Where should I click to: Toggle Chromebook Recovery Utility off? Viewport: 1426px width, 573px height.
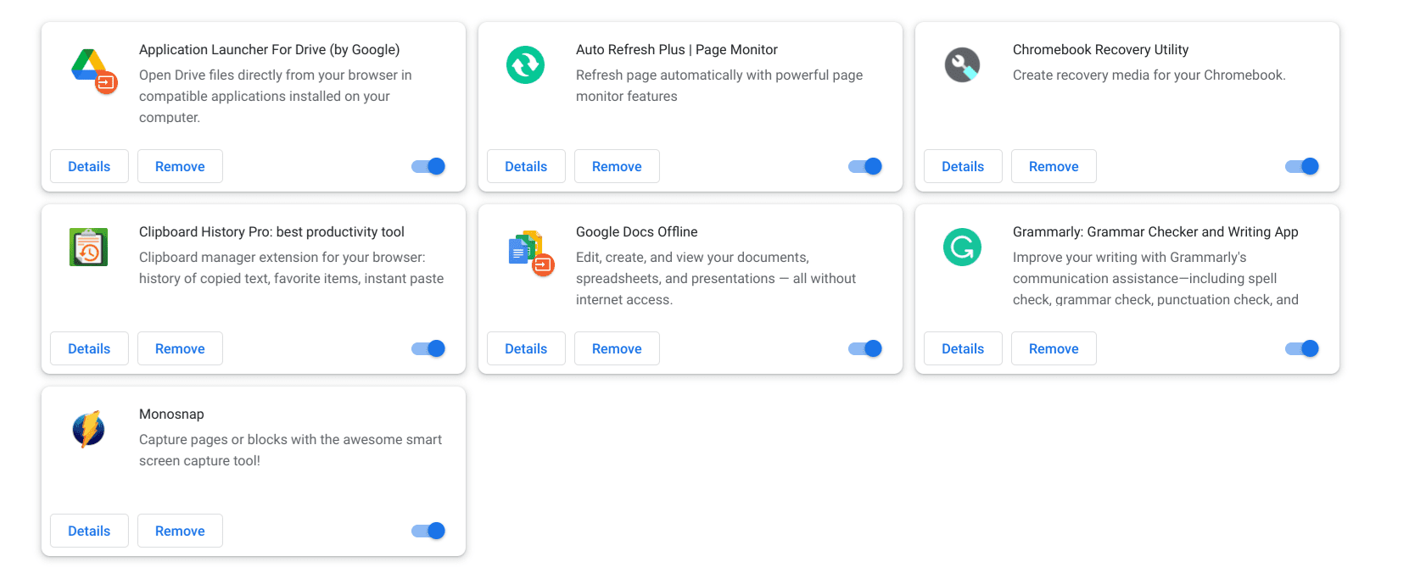[1302, 166]
